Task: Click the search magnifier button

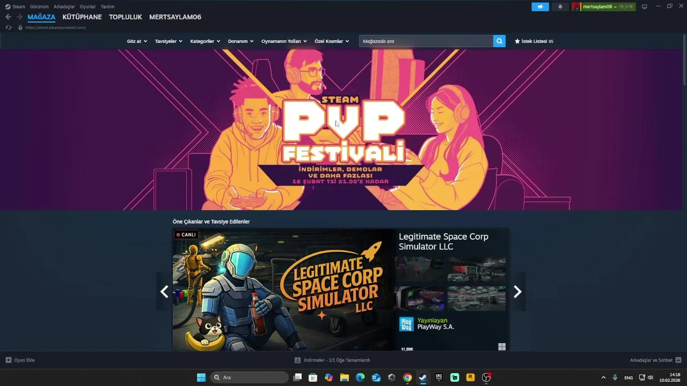Action: click(499, 41)
